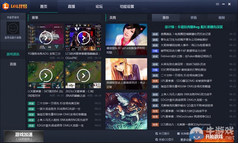Viewport: 238px width, 143px height.
Task: Click the 游戏加速 button
Action: pyautogui.click(x=24, y=136)
